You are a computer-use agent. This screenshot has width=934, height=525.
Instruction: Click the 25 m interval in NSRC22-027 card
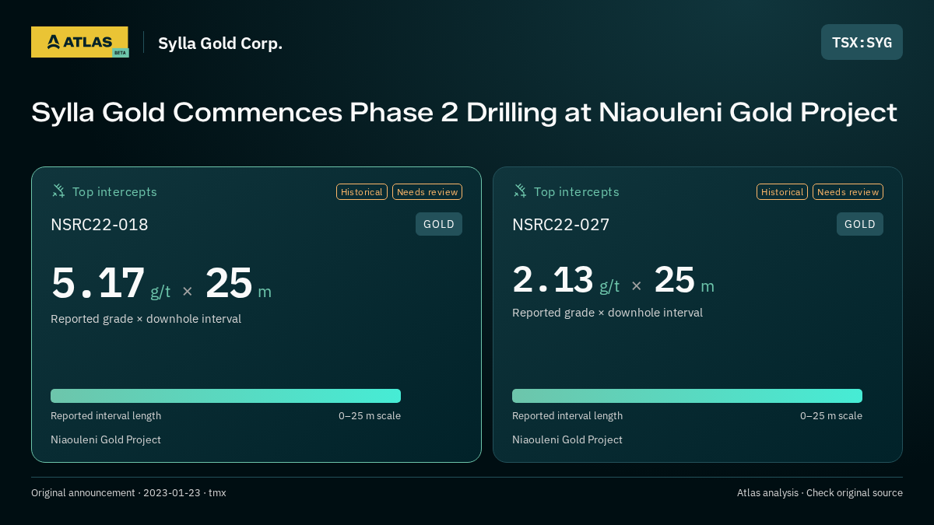[x=684, y=280]
